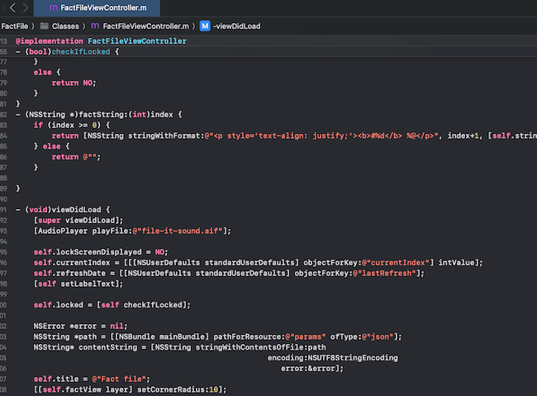Click line number 13 of the @implementation header
Image resolution: width=537 pixels, height=396 pixels.
[x=6, y=41]
